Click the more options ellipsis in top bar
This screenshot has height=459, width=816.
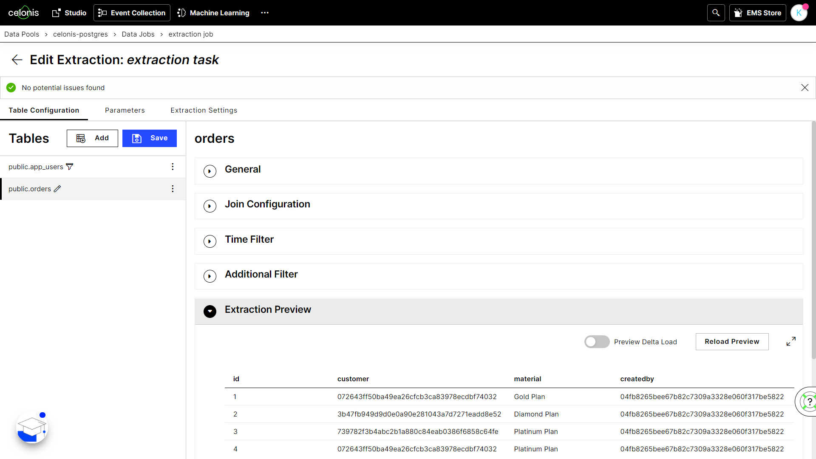[x=265, y=13]
